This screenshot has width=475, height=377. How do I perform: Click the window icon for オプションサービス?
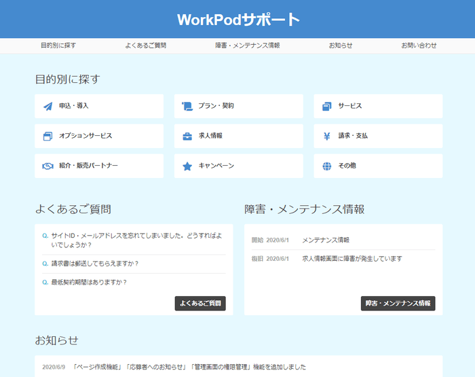pyautogui.click(x=48, y=136)
